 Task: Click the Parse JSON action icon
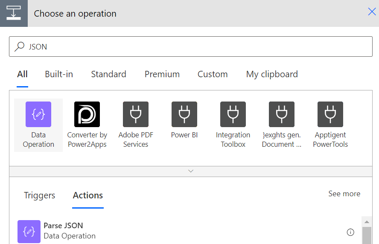tap(29, 232)
